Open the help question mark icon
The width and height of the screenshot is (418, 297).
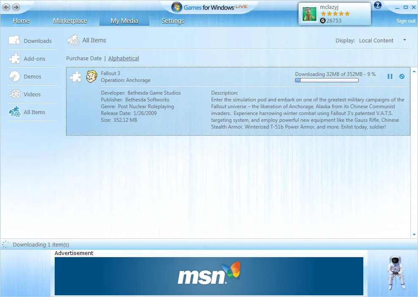(377, 5)
